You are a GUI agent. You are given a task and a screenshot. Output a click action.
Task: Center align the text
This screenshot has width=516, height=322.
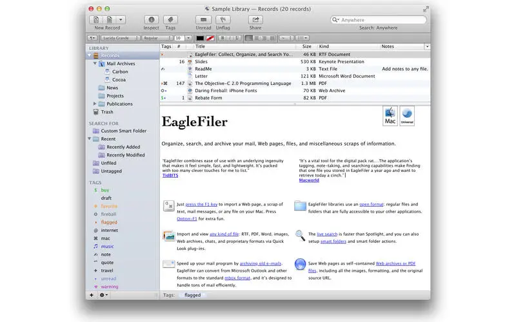click(x=257, y=38)
